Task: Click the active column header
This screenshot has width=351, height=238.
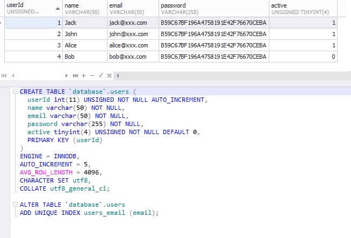Action: tap(303, 8)
